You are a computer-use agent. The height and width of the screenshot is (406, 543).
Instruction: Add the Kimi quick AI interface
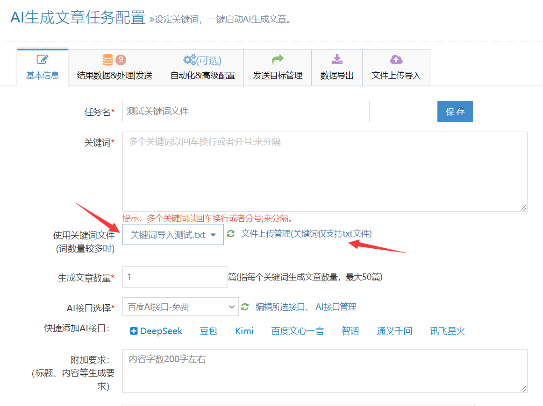tap(244, 331)
